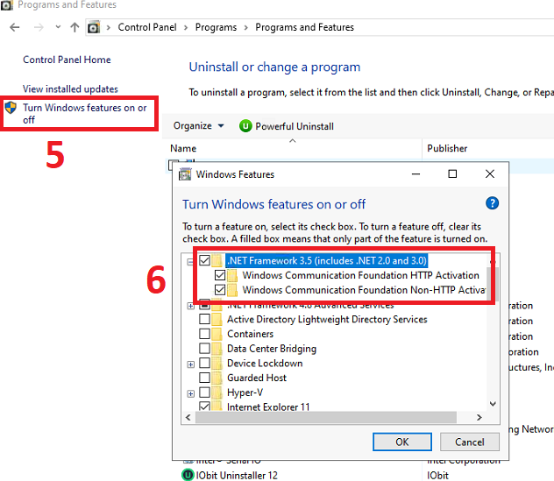
Task: Click the shield icon beside Turn Windows features
Action: [x=11, y=108]
